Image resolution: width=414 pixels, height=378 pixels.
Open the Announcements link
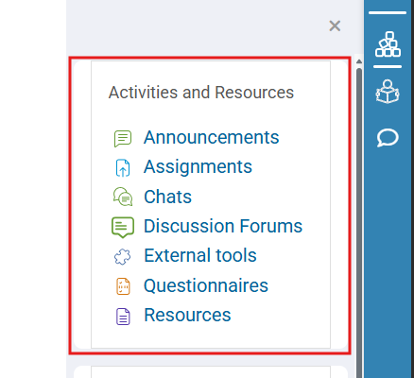[212, 138]
